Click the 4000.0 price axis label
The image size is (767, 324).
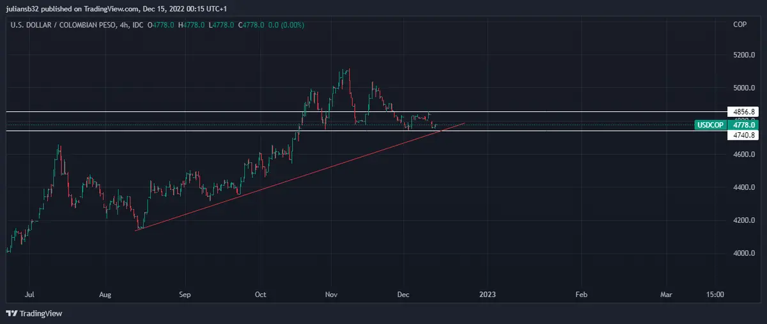tap(743, 253)
